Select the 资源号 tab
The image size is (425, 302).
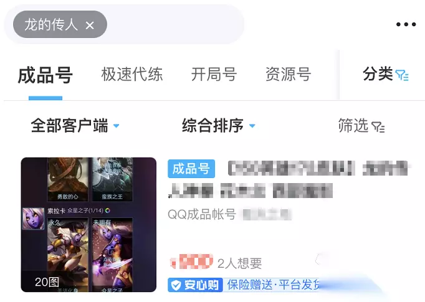[x=288, y=74]
